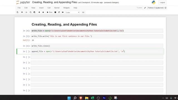Click the (unsaved changes) status text
This screenshot has height=100, width=178.
(111, 2)
